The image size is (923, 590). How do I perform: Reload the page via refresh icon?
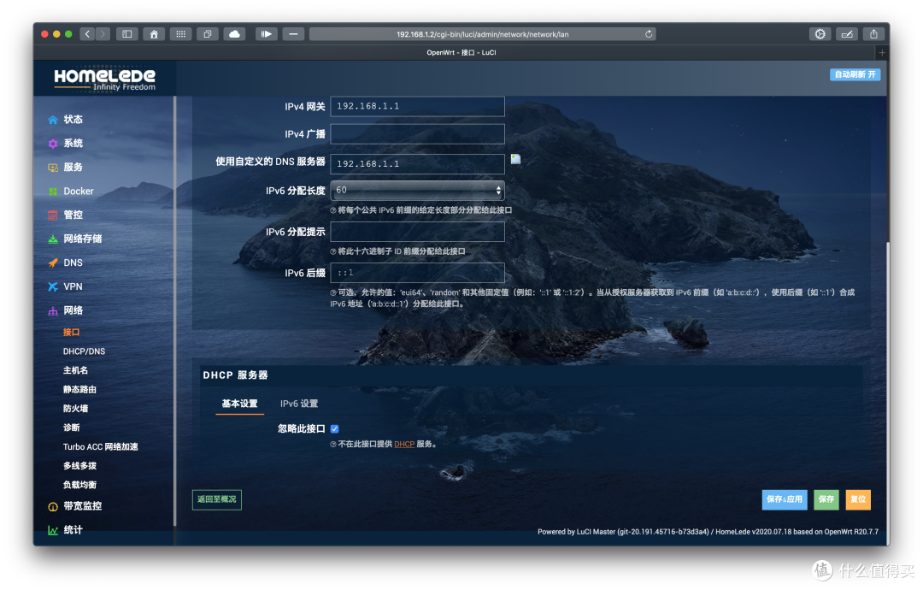[648, 34]
